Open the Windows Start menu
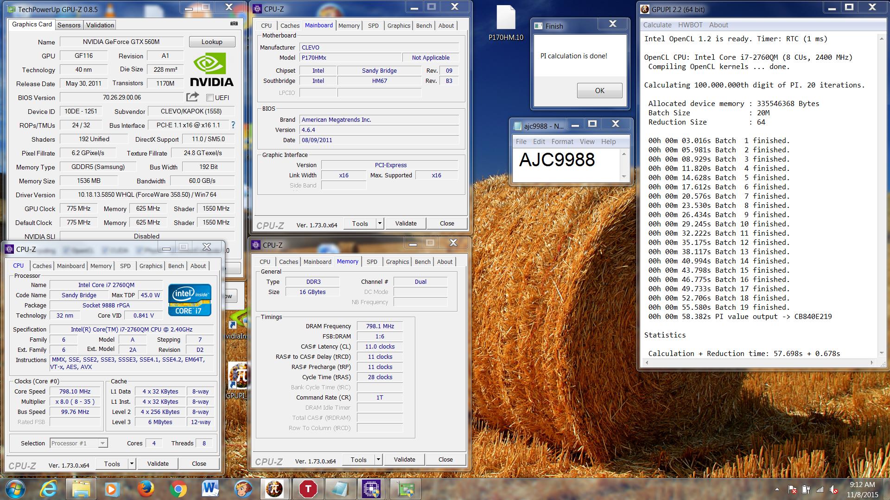Viewport: 890px width, 500px height. tap(15, 489)
